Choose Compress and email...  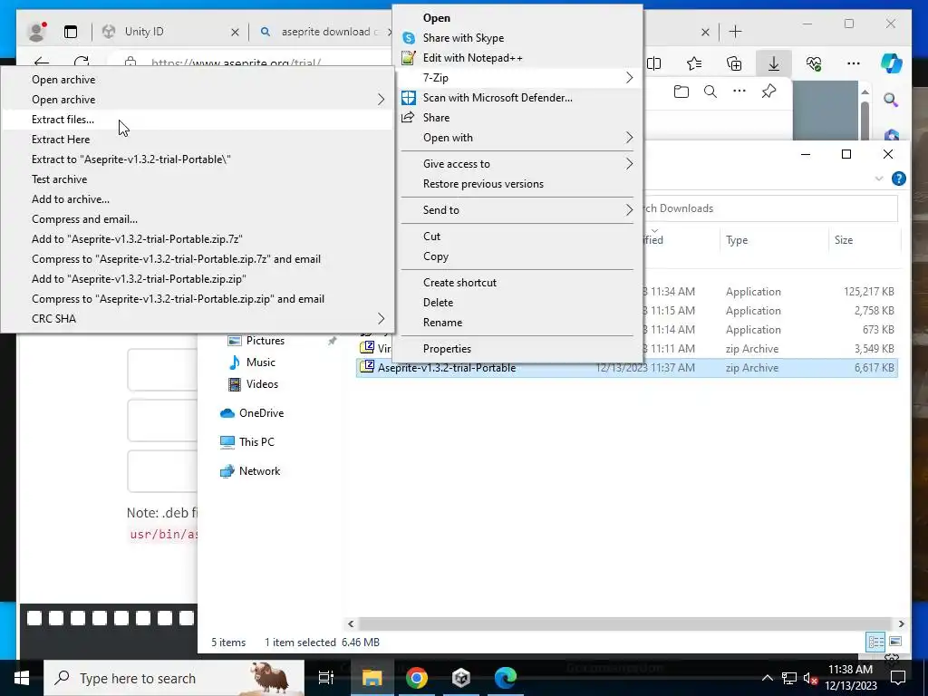(x=84, y=219)
